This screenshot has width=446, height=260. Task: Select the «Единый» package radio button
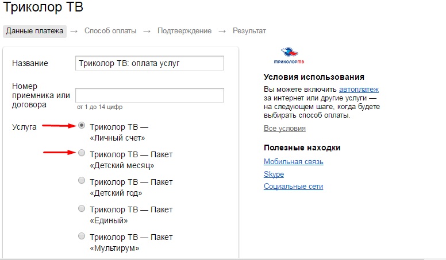pyautogui.click(x=82, y=208)
